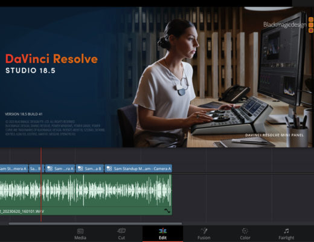Open the Color page
The image size is (314, 242).
coord(245,234)
